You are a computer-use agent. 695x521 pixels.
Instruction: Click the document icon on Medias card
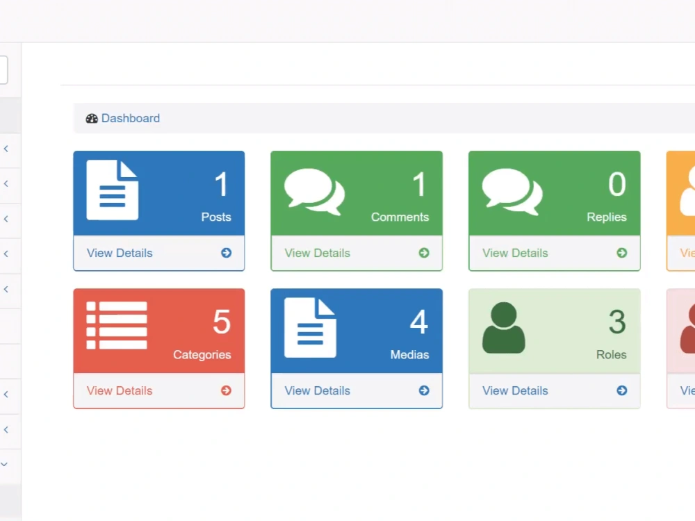point(310,328)
